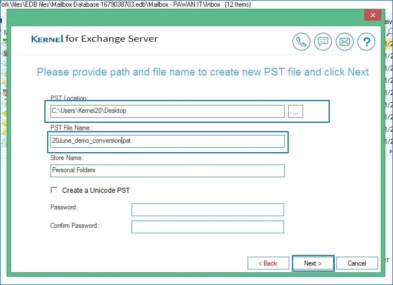Close the dialog with red X

pos(372,16)
